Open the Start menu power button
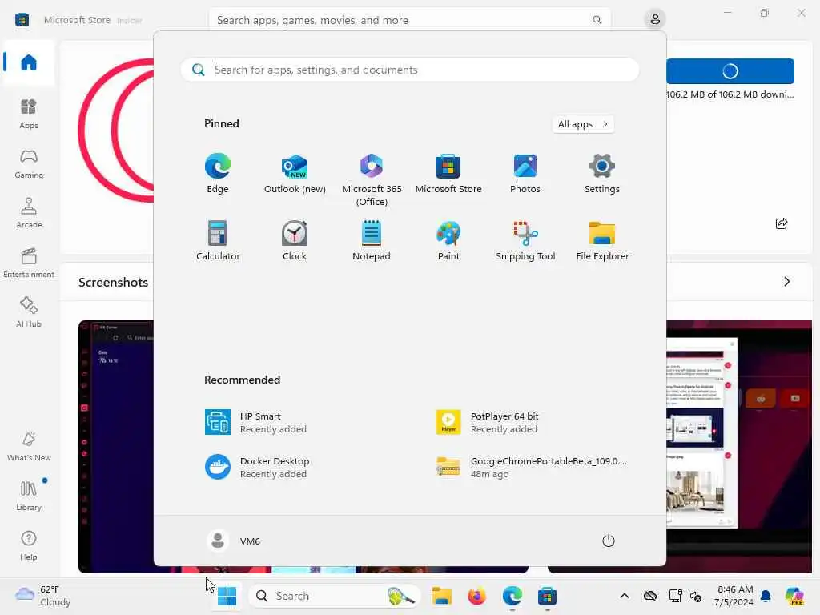Screen dimensions: 820x615 pyautogui.click(x=609, y=541)
